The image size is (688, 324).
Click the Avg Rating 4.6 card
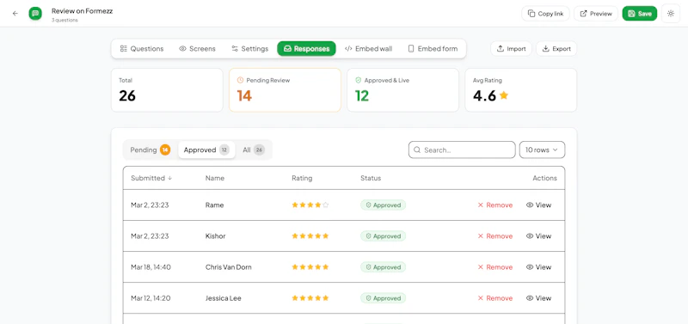521,90
